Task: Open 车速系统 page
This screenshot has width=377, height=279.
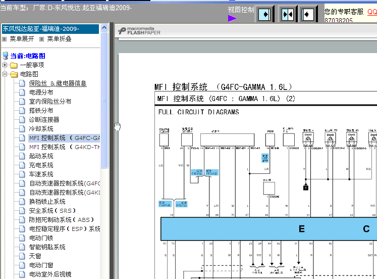Action: [x=41, y=174]
